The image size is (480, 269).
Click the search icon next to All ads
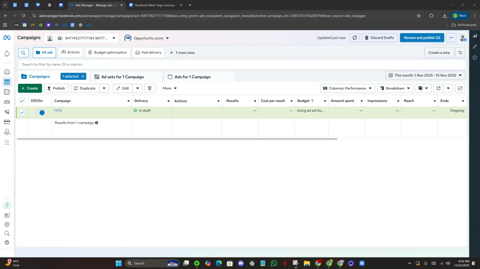pos(24,53)
